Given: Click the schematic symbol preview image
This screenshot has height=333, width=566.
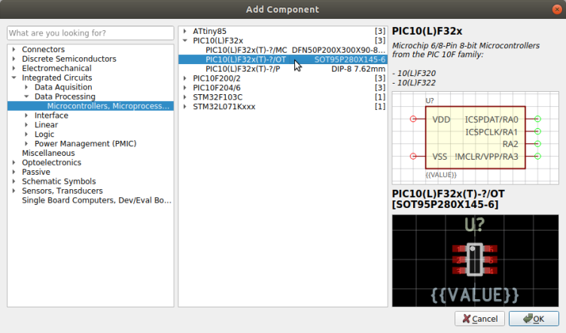Looking at the screenshot, I should (476, 138).
